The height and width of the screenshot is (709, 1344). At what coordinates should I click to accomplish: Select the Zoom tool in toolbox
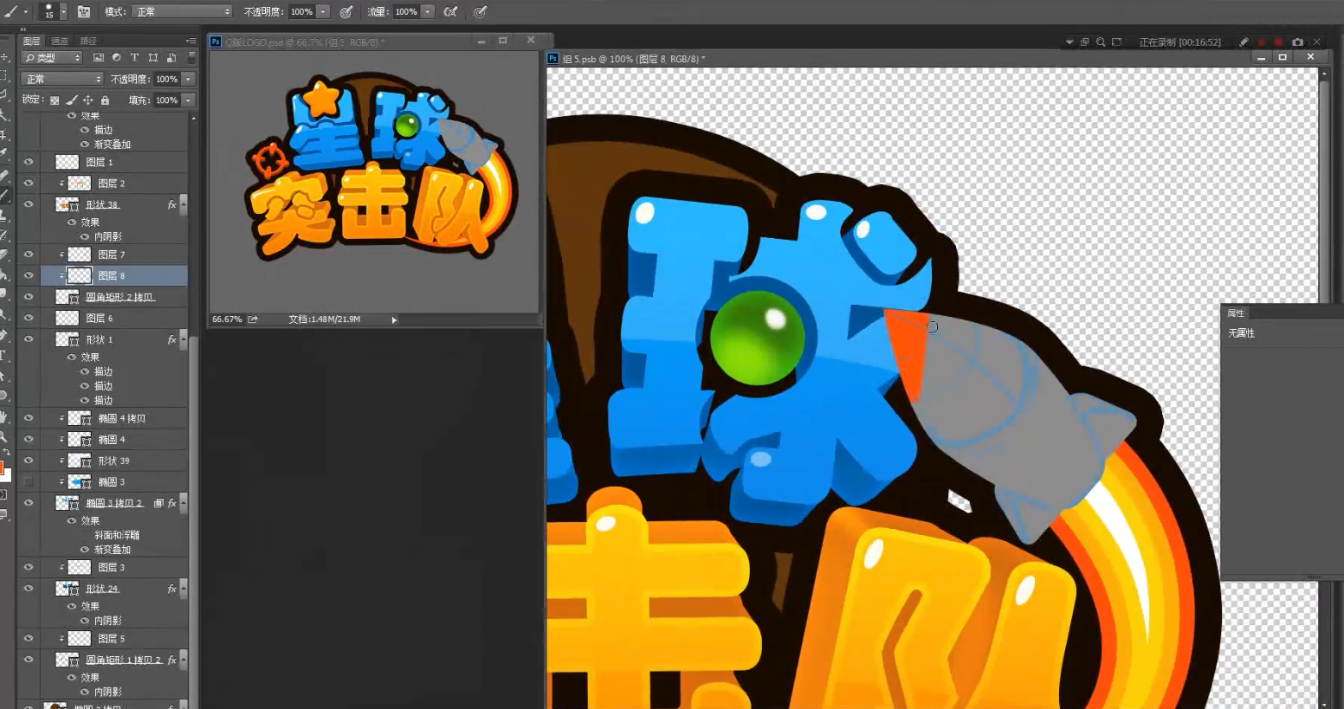pos(4,437)
